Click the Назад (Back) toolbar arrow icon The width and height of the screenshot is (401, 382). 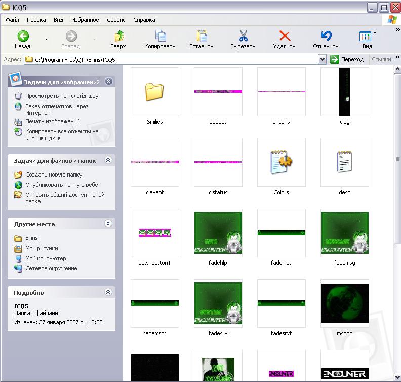click(23, 36)
